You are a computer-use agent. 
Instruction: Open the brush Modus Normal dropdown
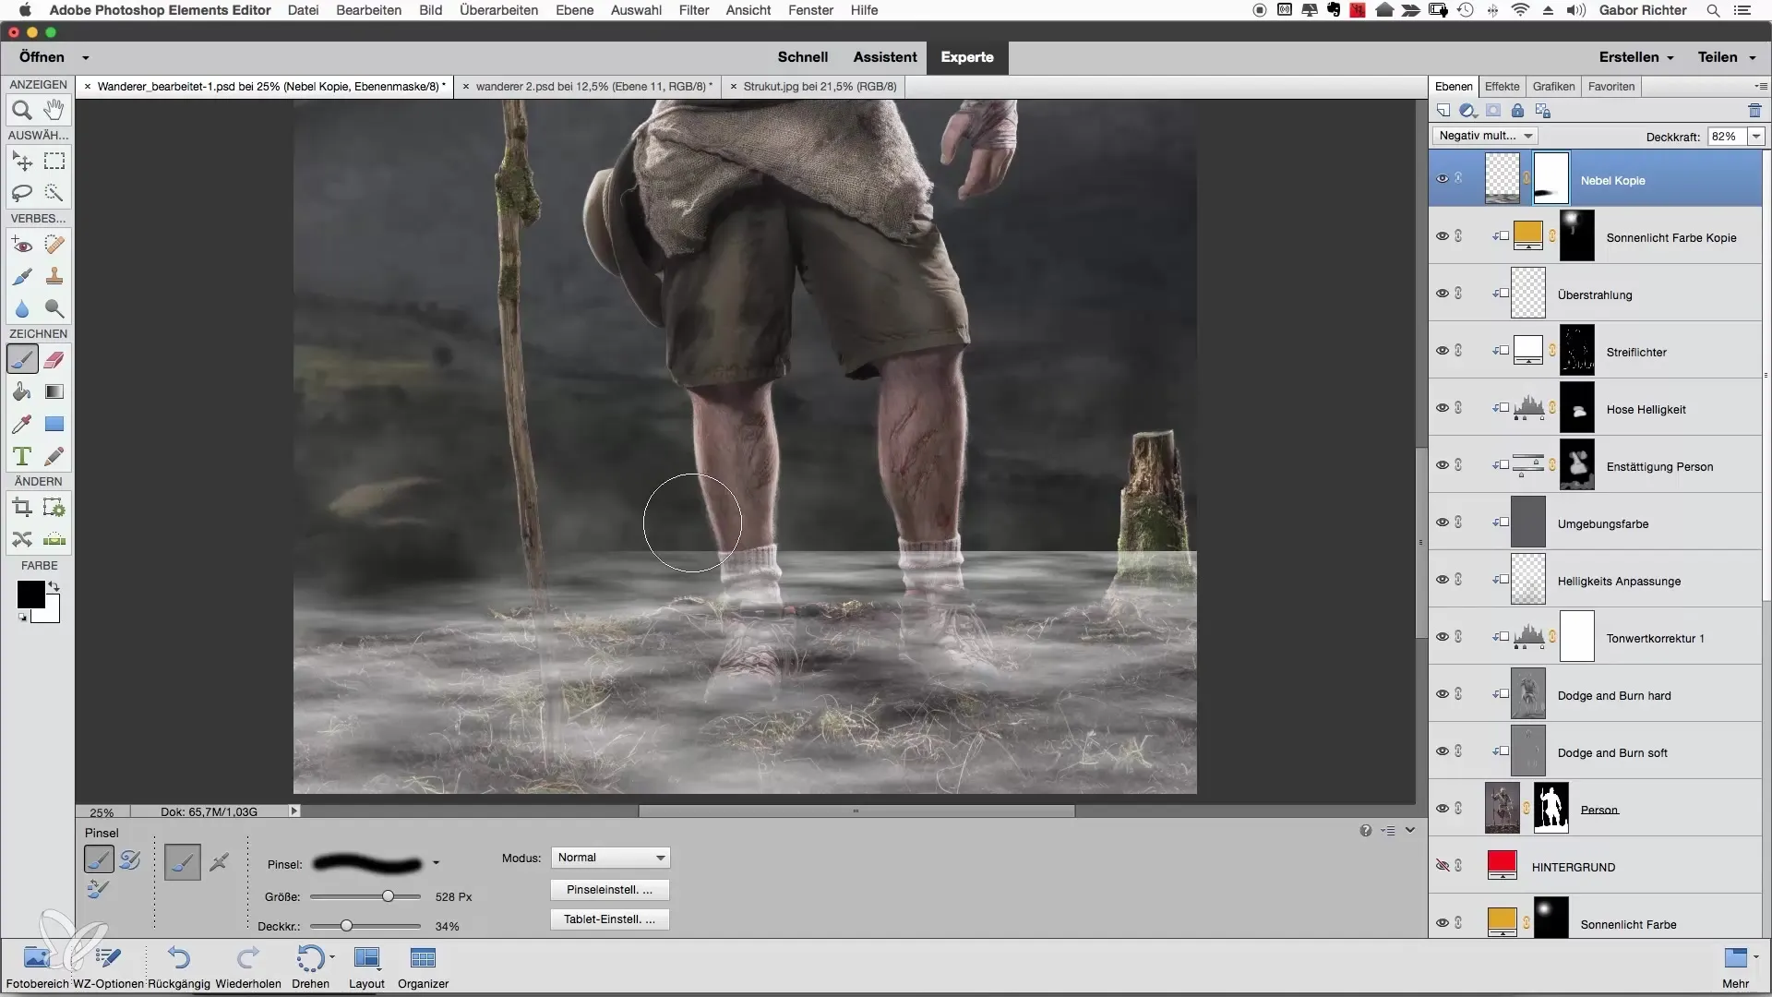point(610,858)
